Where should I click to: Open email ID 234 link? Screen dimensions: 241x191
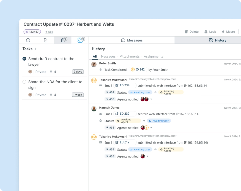[125, 85]
